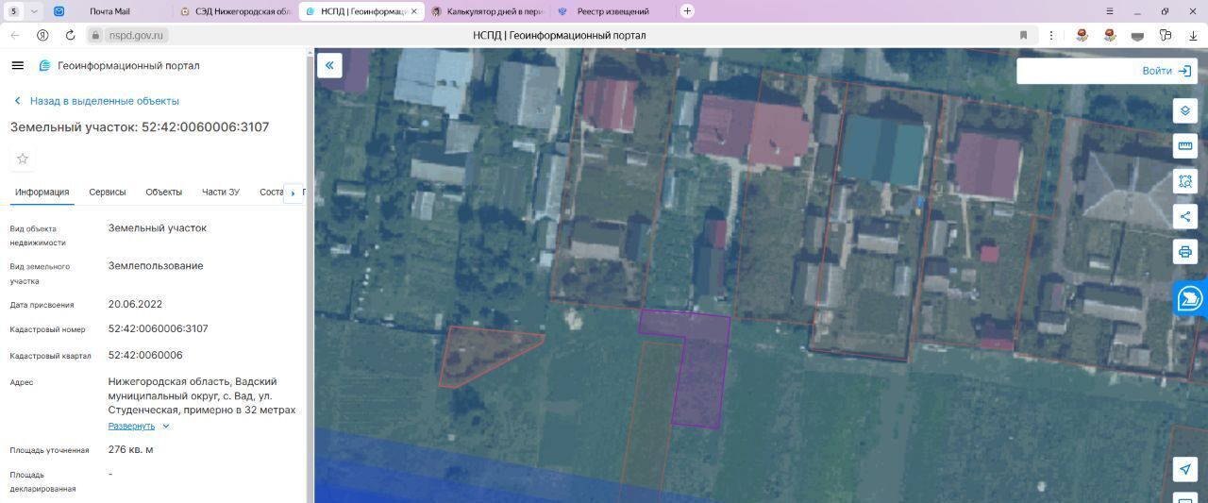
Task: Open the map layers tool
Action: pyautogui.click(x=1185, y=110)
